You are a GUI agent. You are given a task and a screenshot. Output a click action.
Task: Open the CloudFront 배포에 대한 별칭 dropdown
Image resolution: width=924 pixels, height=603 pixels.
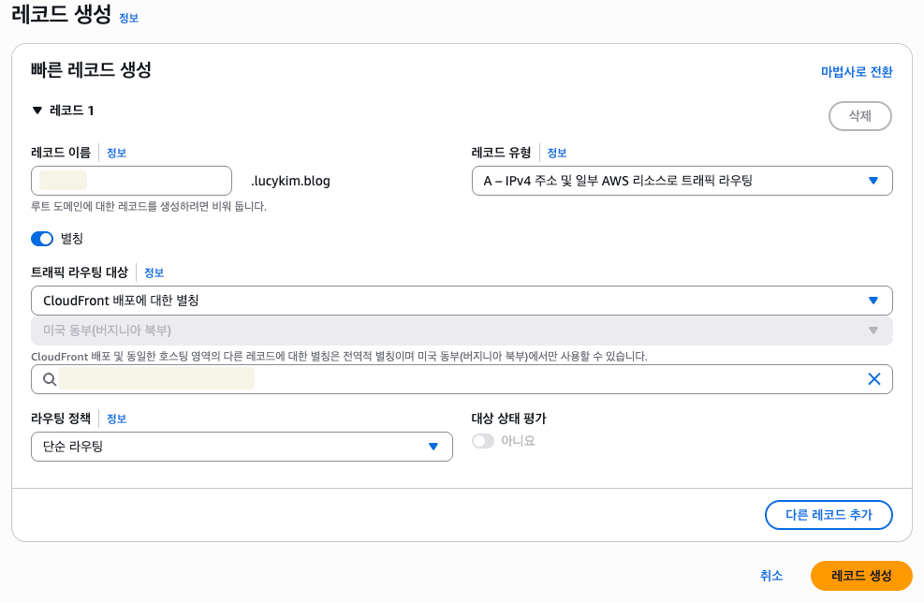coord(461,301)
